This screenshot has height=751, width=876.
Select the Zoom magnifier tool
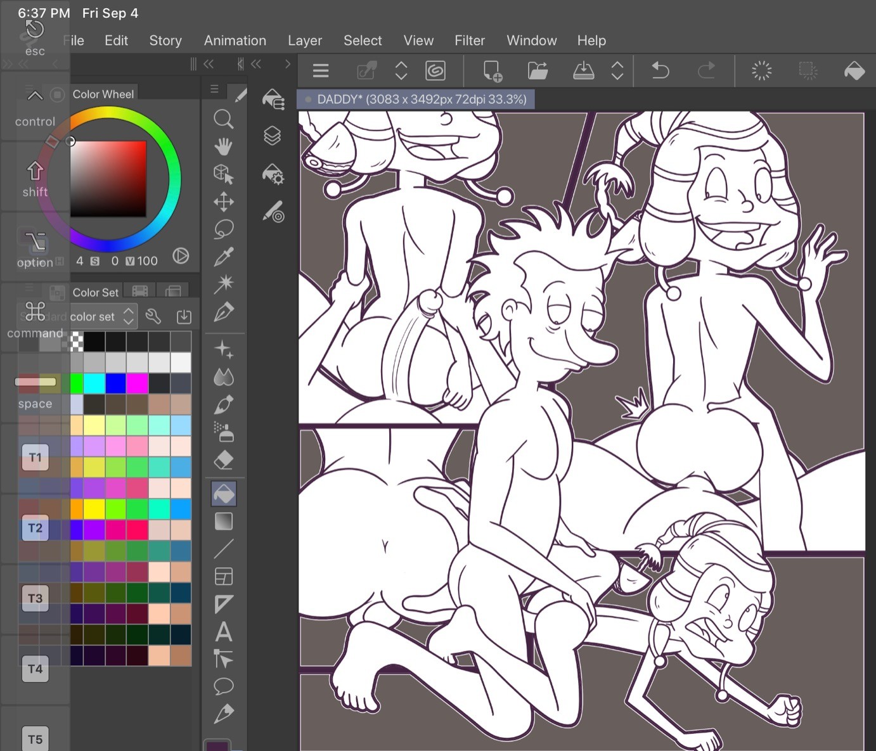[223, 119]
